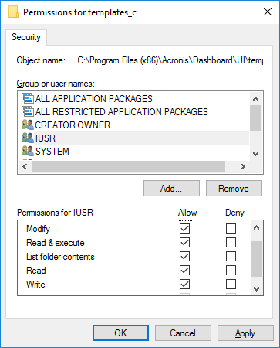This screenshot has height=348, width=280.
Task: Click the folder icon in title bar
Action: point(13,12)
